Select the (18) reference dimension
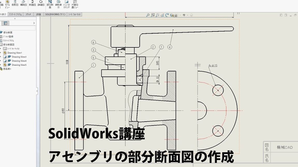The height and width of the screenshot is (167, 298). pyautogui.click(x=157, y=63)
